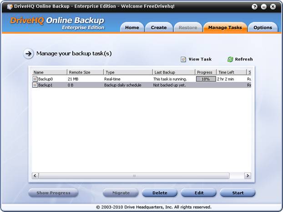Image resolution: width=283 pixels, height=212 pixels.
Task: Open the Home tab
Action: click(x=132, y=28)
